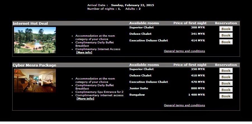Select the Internet Hot Deal heading
The height and width of the screenshot is (124, 252).
click(30, 24)
